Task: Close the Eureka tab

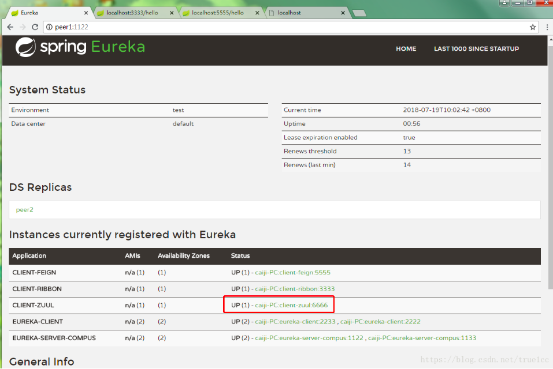Action: tap(86, 13)
